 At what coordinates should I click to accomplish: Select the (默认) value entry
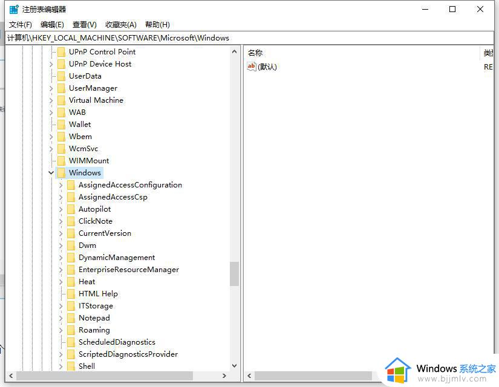pos(267,67)
